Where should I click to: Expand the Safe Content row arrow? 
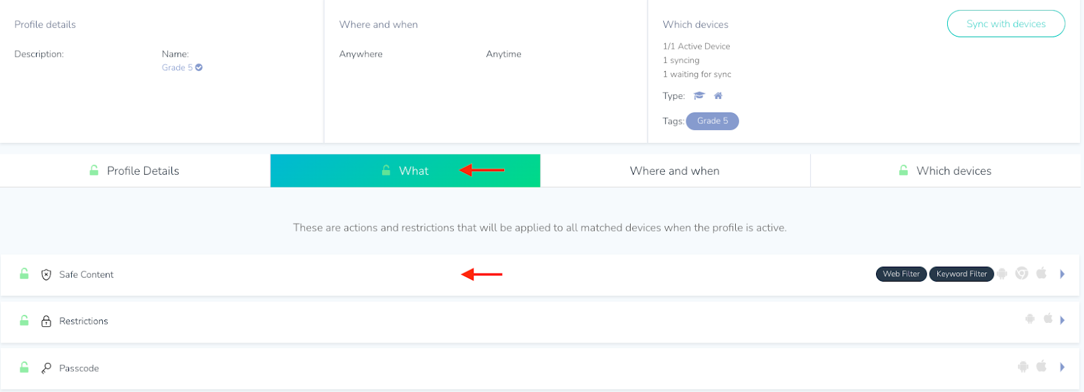[1062, 274]
